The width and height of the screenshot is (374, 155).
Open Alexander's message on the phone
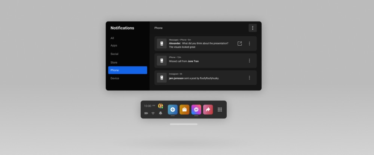pos(239,43)
